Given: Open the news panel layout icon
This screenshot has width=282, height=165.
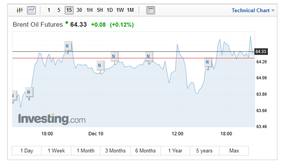Looking at the screenshot, I should point(151,10).
